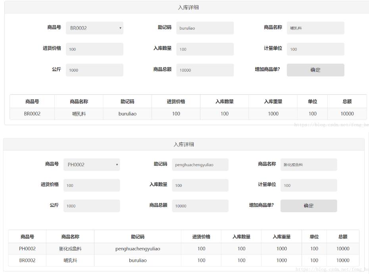
Task: Focus the 助记码 field containing buruliao
Action: (205, 28)
